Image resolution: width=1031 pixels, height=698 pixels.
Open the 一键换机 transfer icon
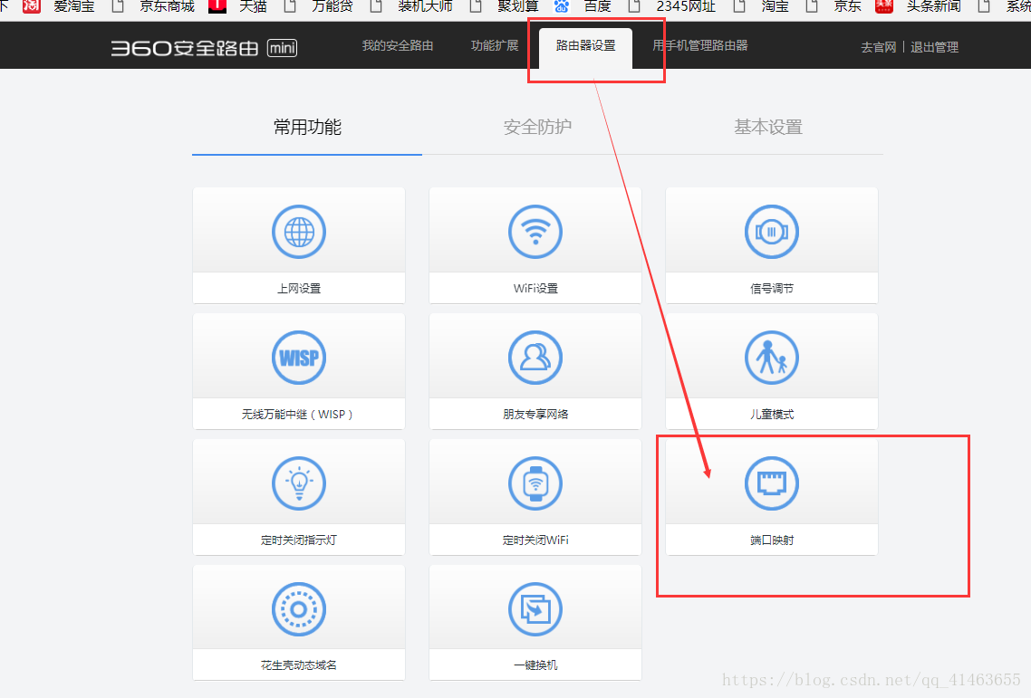click(535, 609)
